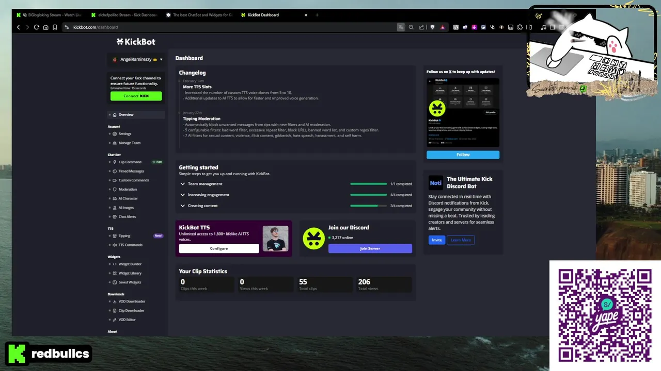Click the 3,217 online Discord text
This screenshot has width=661, height=371.
point(342,238)
